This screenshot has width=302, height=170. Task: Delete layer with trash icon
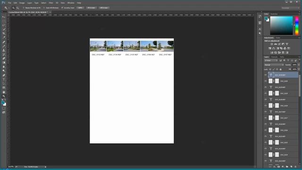click(295, 167)
